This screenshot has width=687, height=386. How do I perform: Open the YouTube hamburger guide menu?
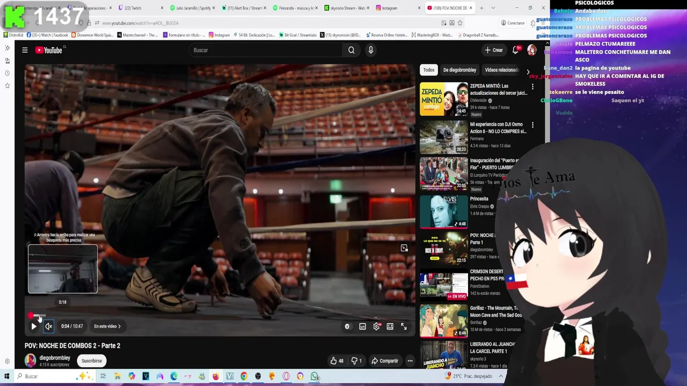[x=25, y=50]
